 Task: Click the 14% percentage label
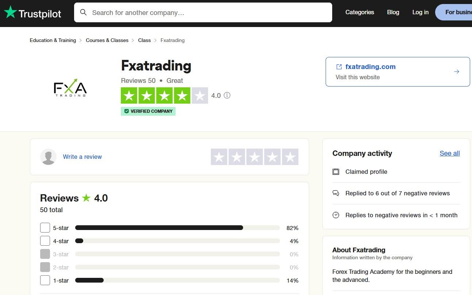pos(292,280)
